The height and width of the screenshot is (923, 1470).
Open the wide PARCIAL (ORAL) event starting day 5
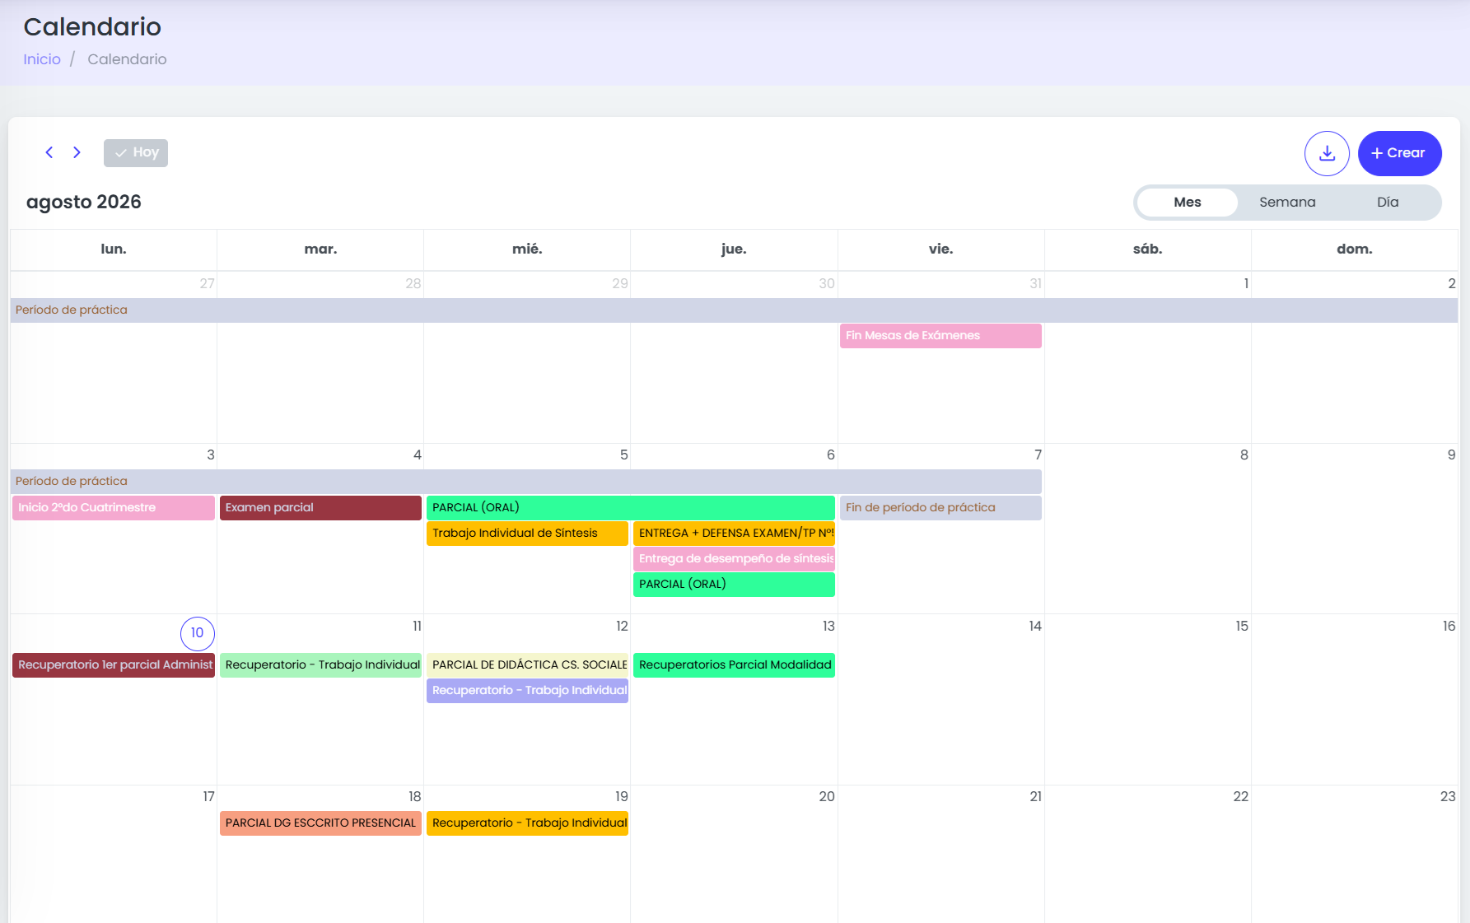click(631, 508)
